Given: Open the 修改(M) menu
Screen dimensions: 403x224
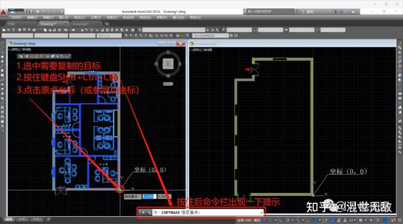Looking at the screenshot, I should point(145,17).
